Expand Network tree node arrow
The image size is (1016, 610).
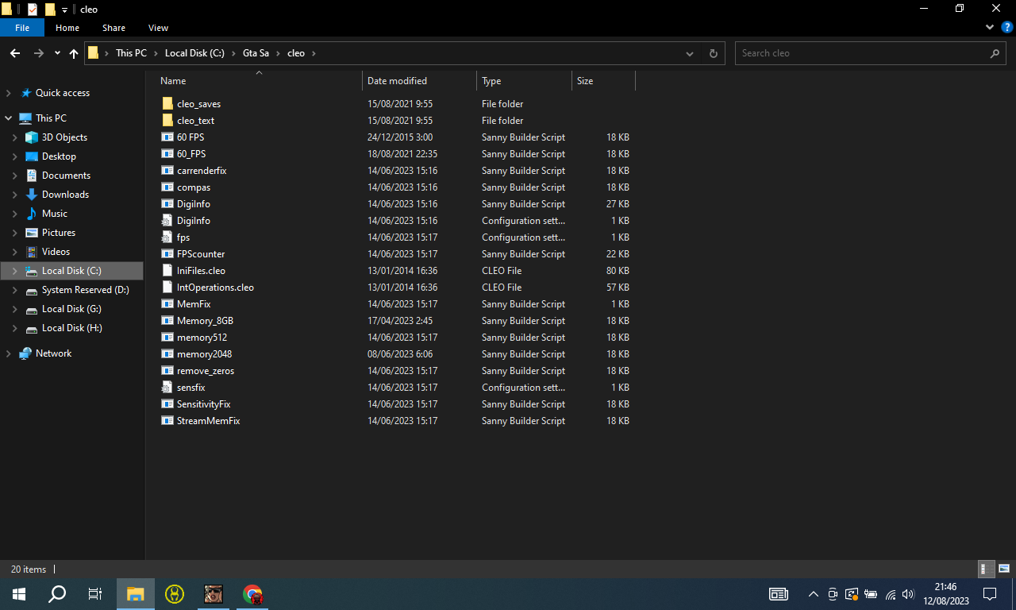click(x=9, y=353)
